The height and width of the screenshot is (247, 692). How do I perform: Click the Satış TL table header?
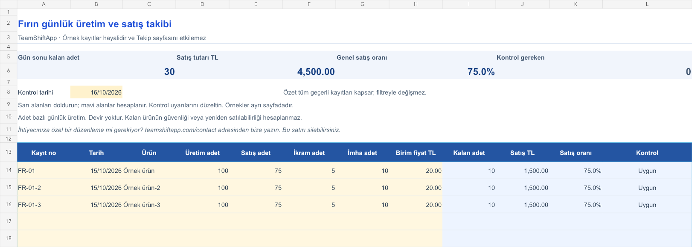point(522,153)
